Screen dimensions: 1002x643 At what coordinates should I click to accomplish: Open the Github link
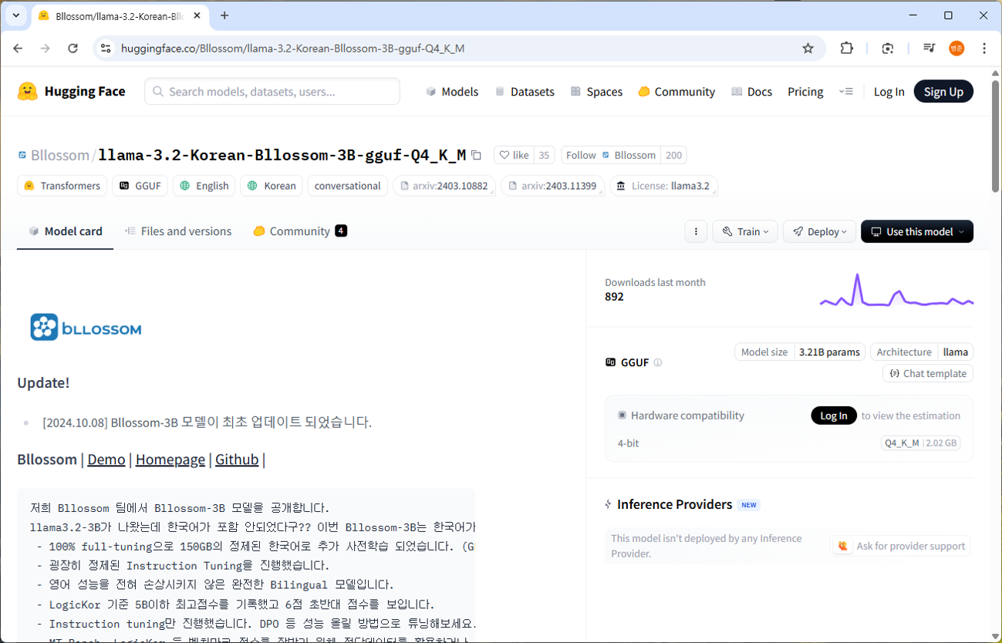[237, 460]
